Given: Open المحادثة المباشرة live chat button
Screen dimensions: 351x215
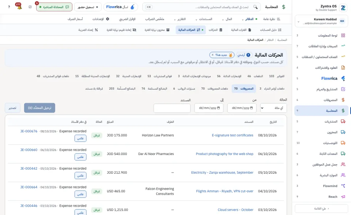Looking at the screenshot, I should click(x=54, y=7).
